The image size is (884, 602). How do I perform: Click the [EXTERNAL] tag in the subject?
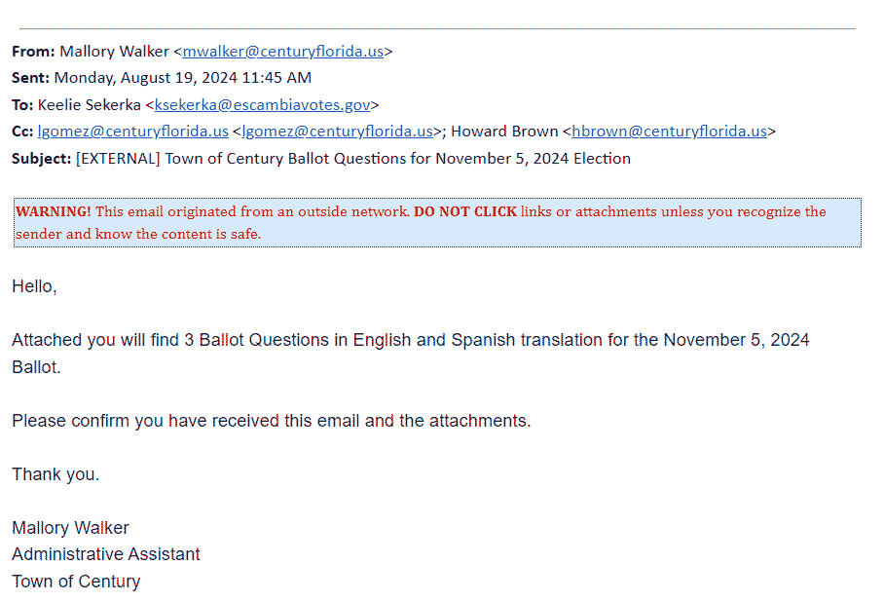118,159
